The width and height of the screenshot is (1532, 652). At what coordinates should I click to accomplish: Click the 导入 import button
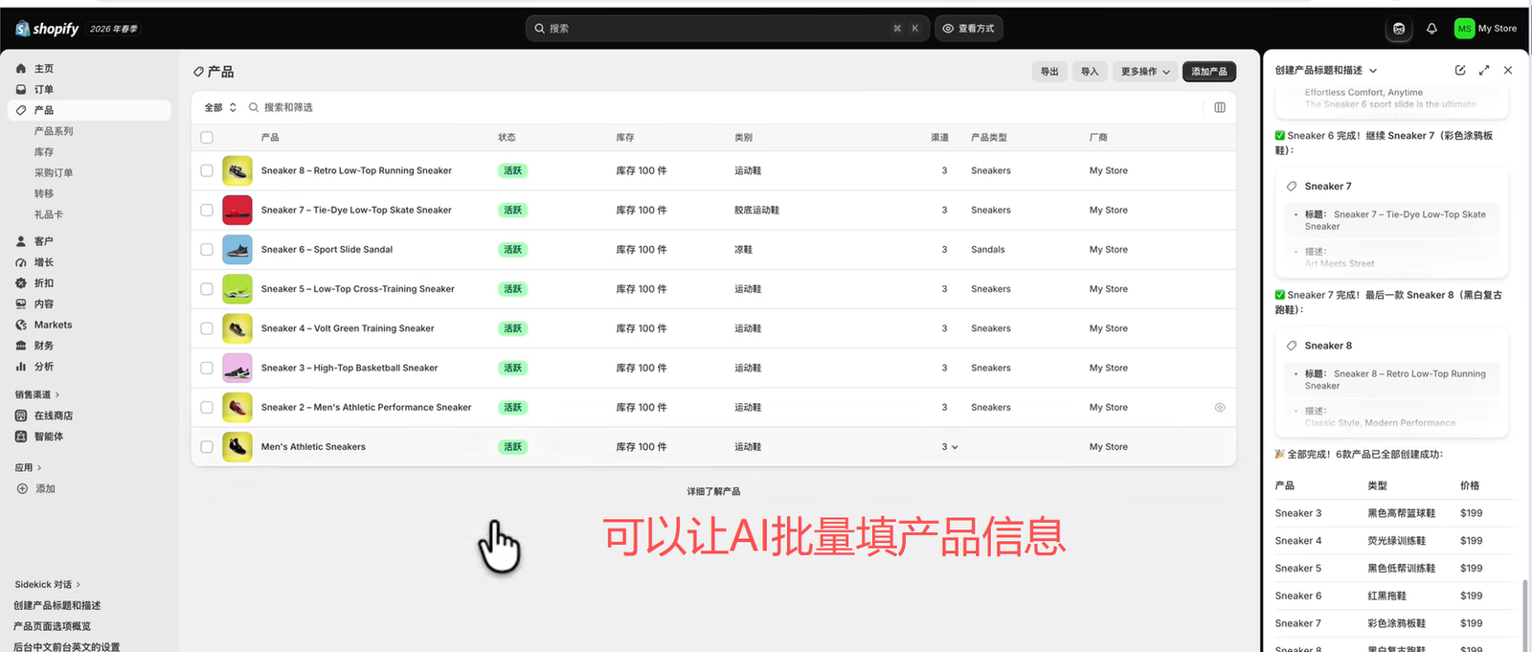tap(1090, 72)
